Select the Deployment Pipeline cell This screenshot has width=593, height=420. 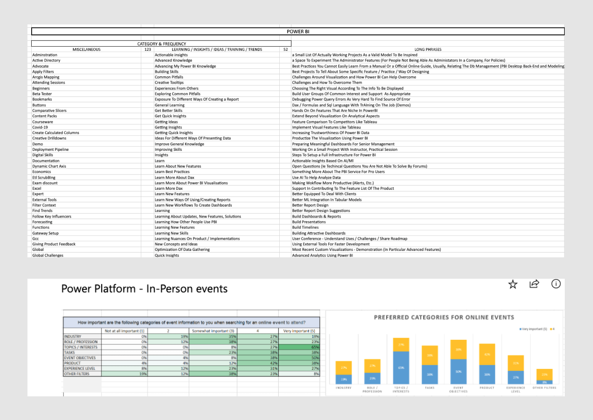86,149
